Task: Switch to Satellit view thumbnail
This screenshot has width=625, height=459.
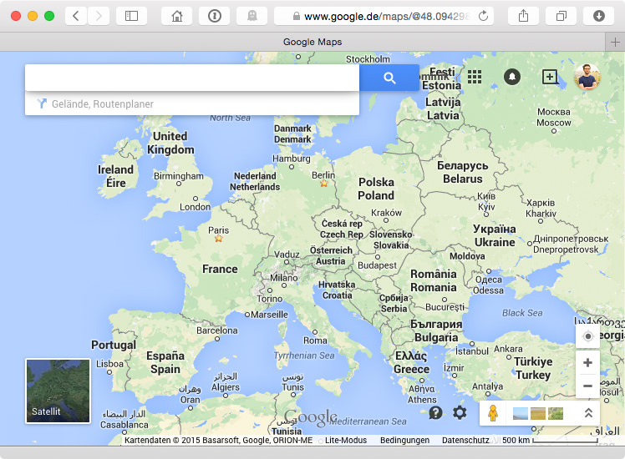Action: pyautogui.click(x=58, y=391)
